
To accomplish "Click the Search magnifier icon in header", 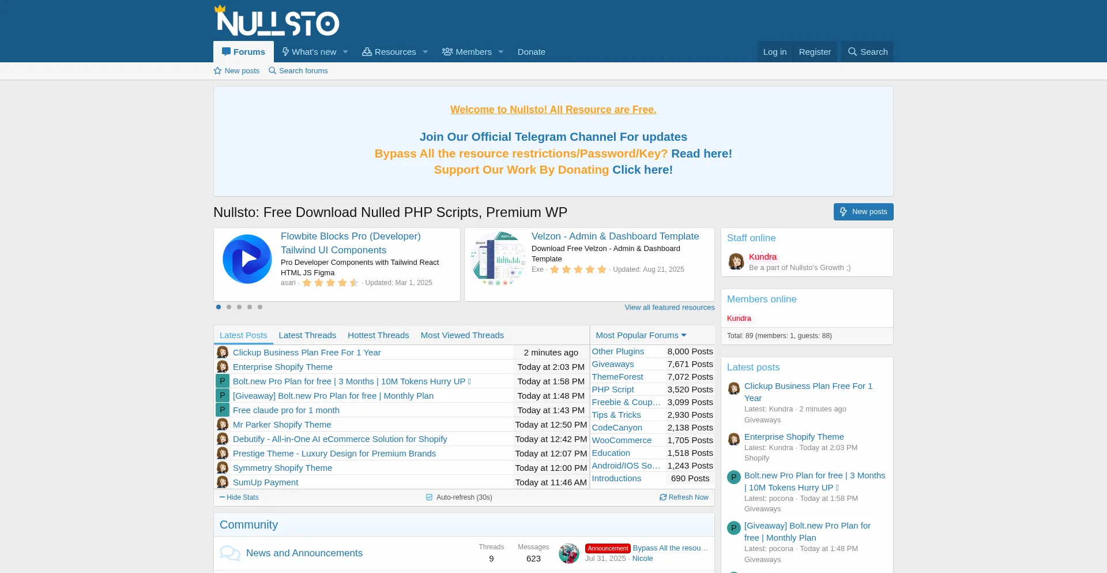I will (x=852, y=52).
